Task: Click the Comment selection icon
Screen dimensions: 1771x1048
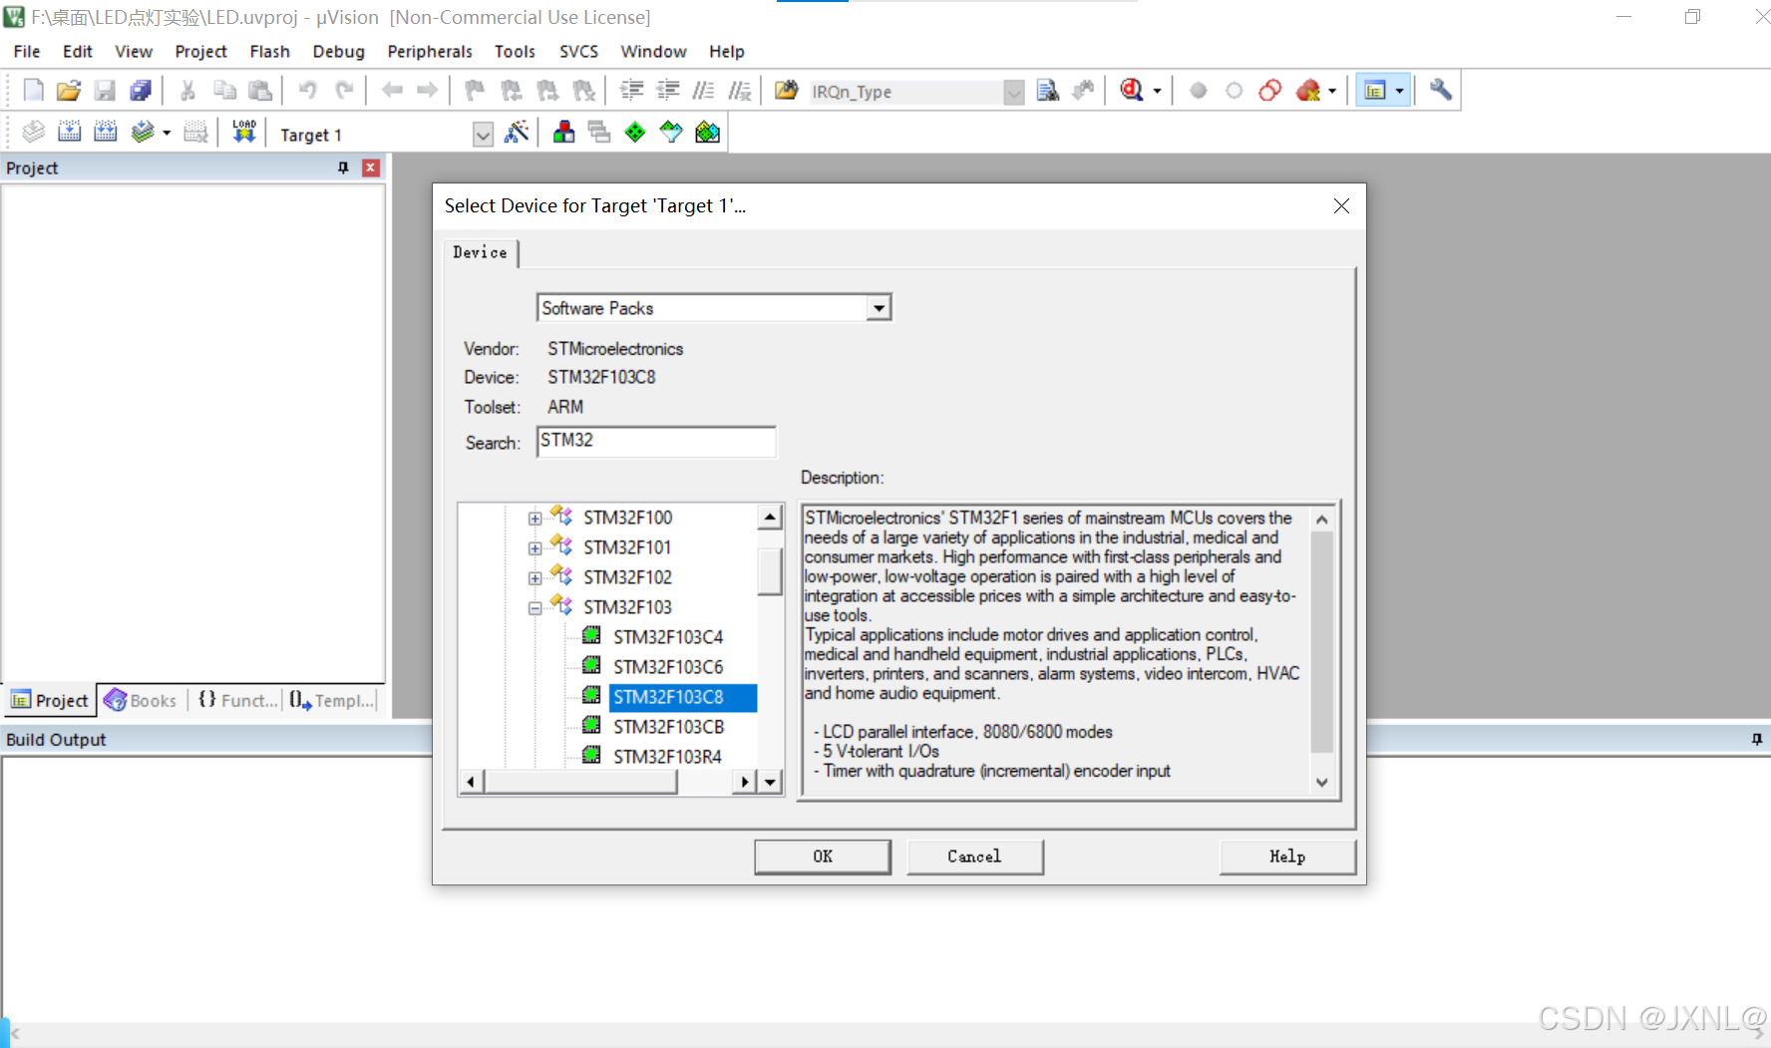Action: [x=703, y=91]
